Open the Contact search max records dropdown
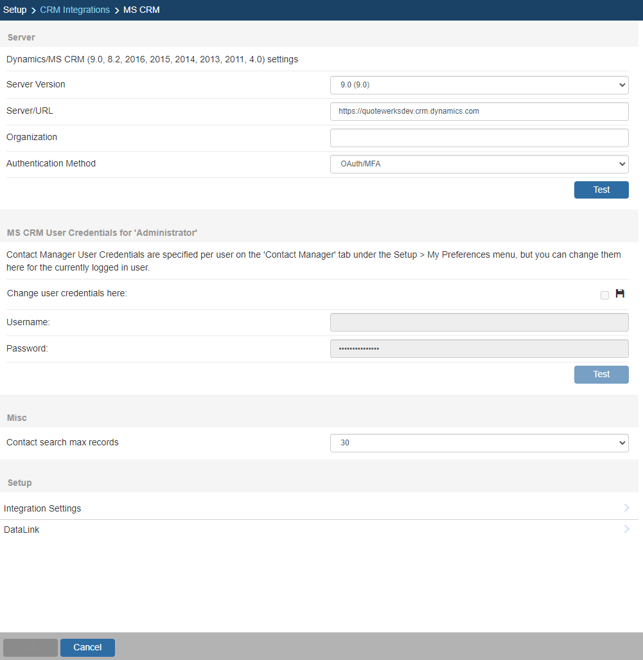The width and height of the screenshot is (643, 660). (479, 443)
